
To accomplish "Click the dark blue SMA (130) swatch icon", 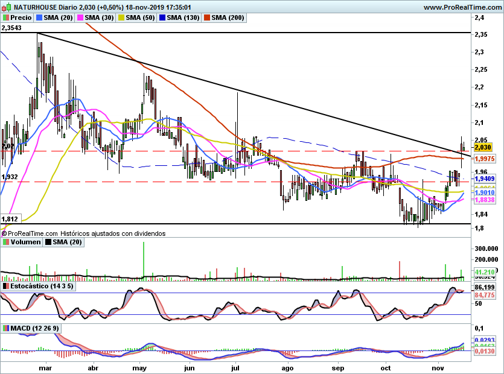I will coord(161,17).
